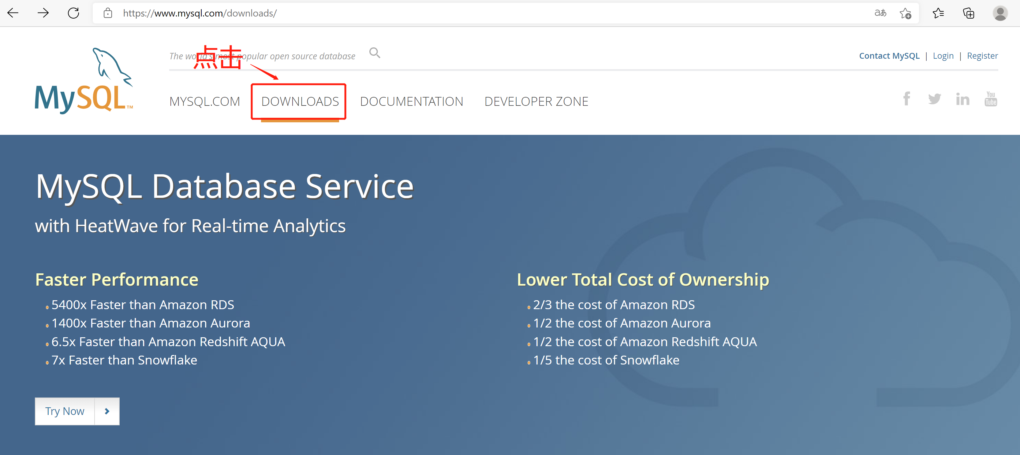Viewport: 1020px width, 455px height.
Task: Open MySQL Facebook page icon
Action: tap(907, 98)
